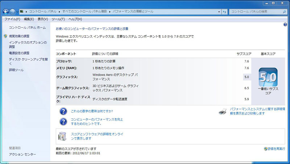Open the 編集(E) menu
Image resolution: width=290 pixels, height=164 pixels.
(x=29, y=19)
